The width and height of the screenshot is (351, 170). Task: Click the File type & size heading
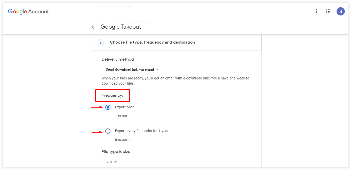[116, 152]
